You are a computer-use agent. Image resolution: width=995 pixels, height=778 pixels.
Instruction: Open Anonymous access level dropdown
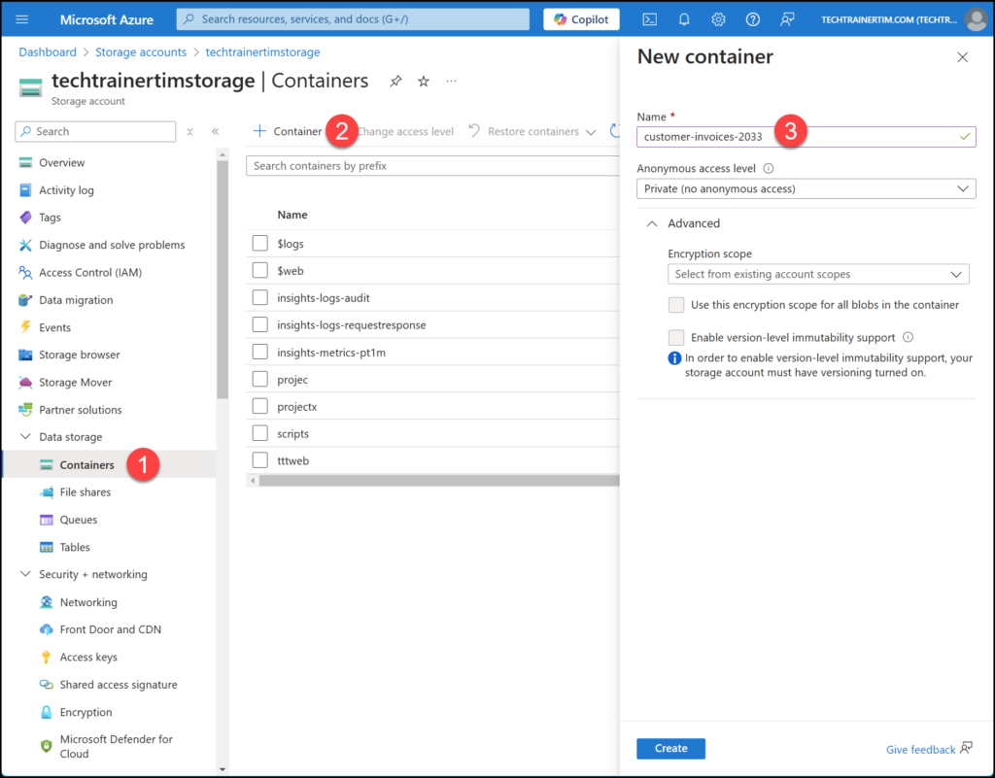(x=806, y=188)
